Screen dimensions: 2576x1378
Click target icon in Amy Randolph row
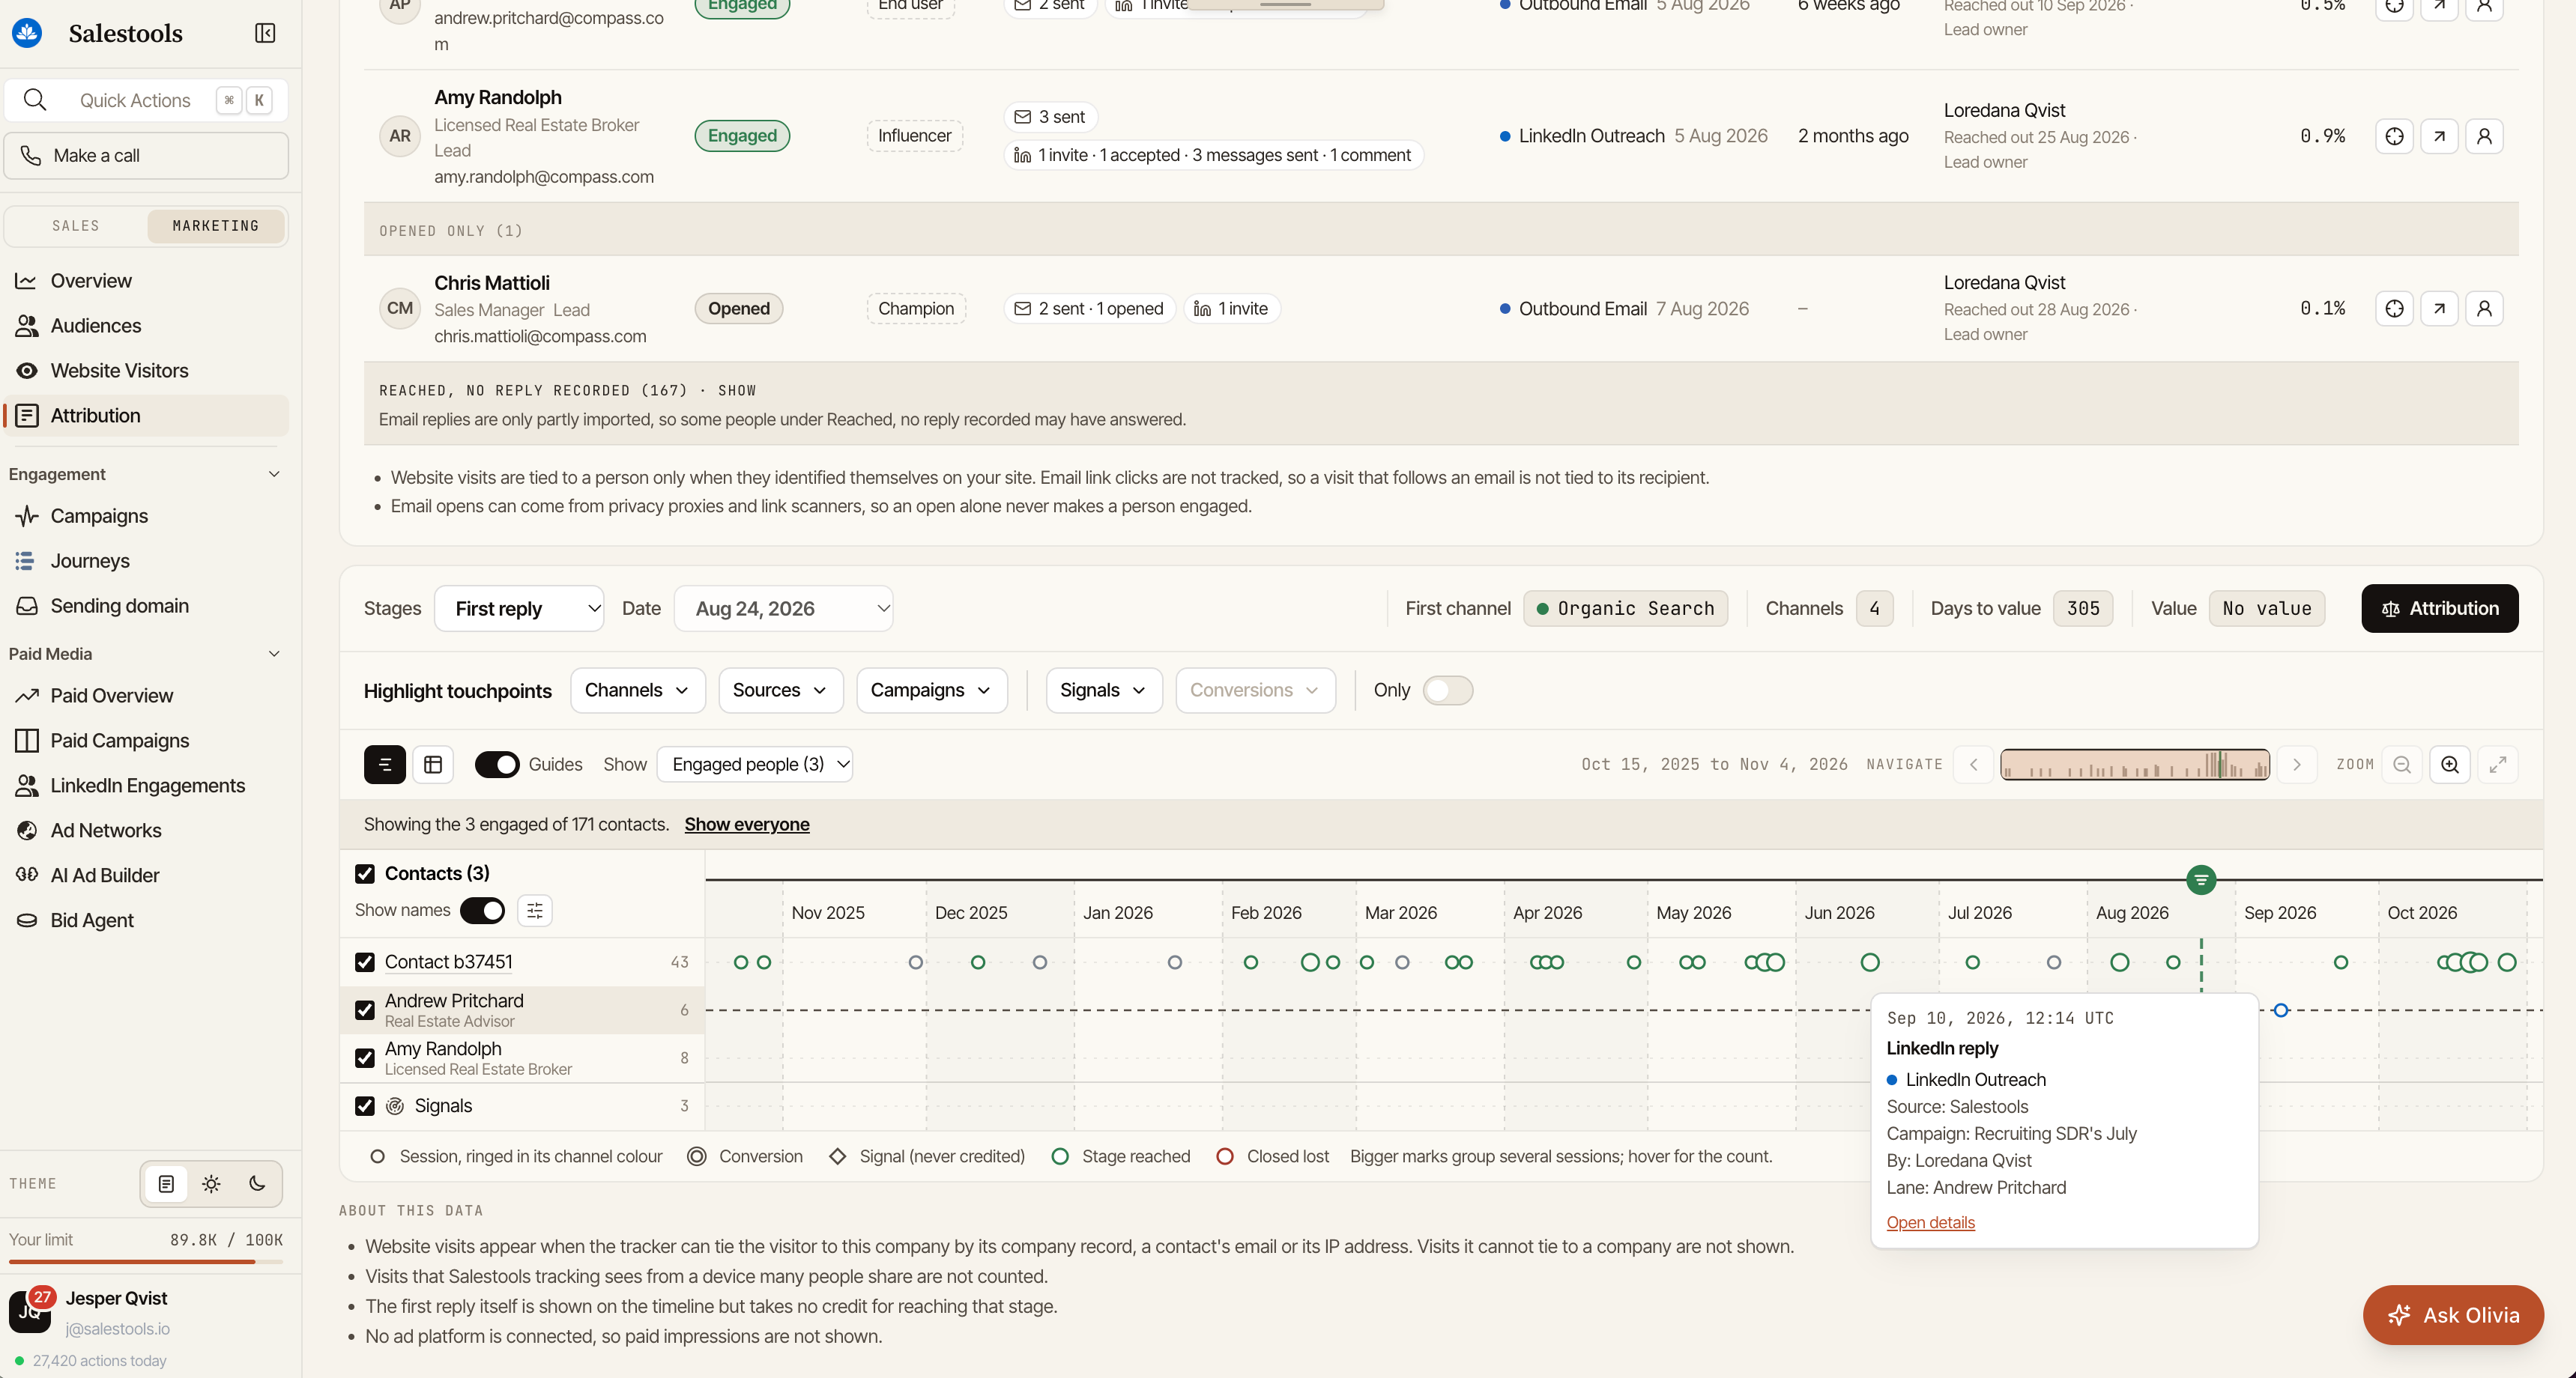coord(2394,136)
